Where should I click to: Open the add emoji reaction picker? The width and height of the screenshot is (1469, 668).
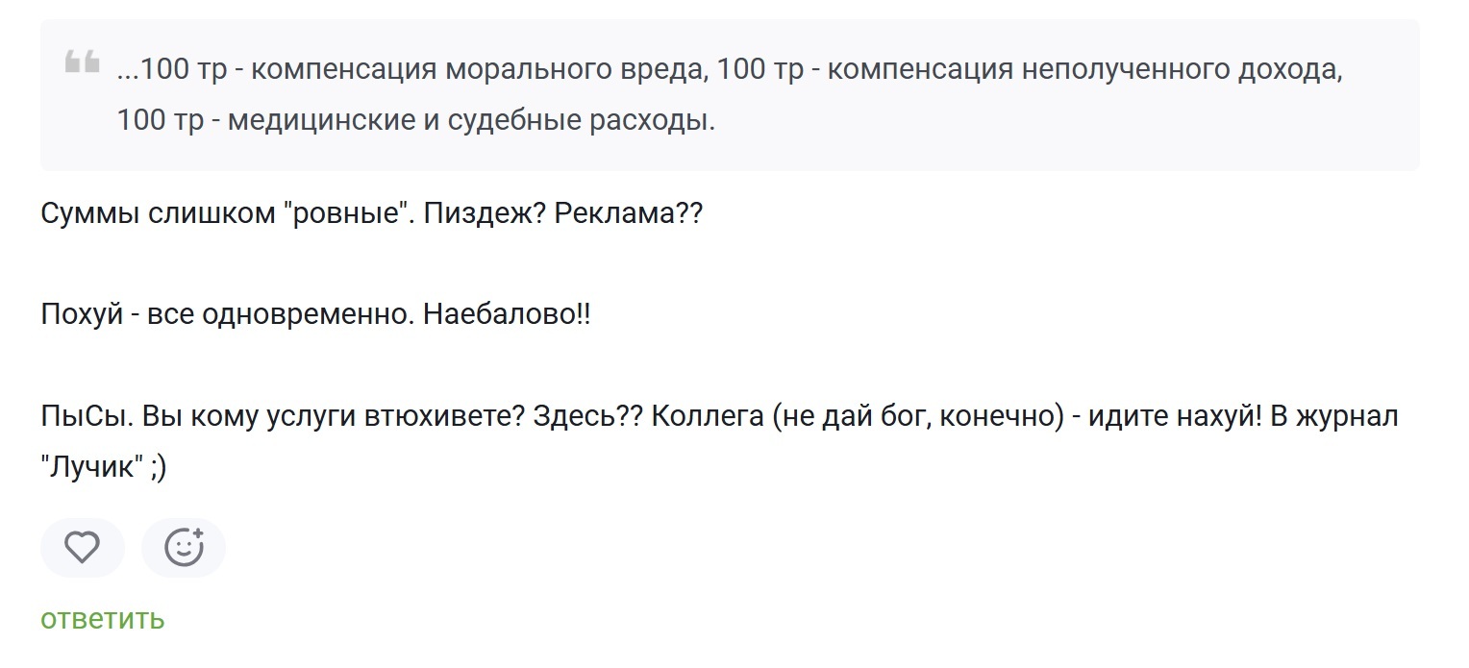tap(184, 548)
